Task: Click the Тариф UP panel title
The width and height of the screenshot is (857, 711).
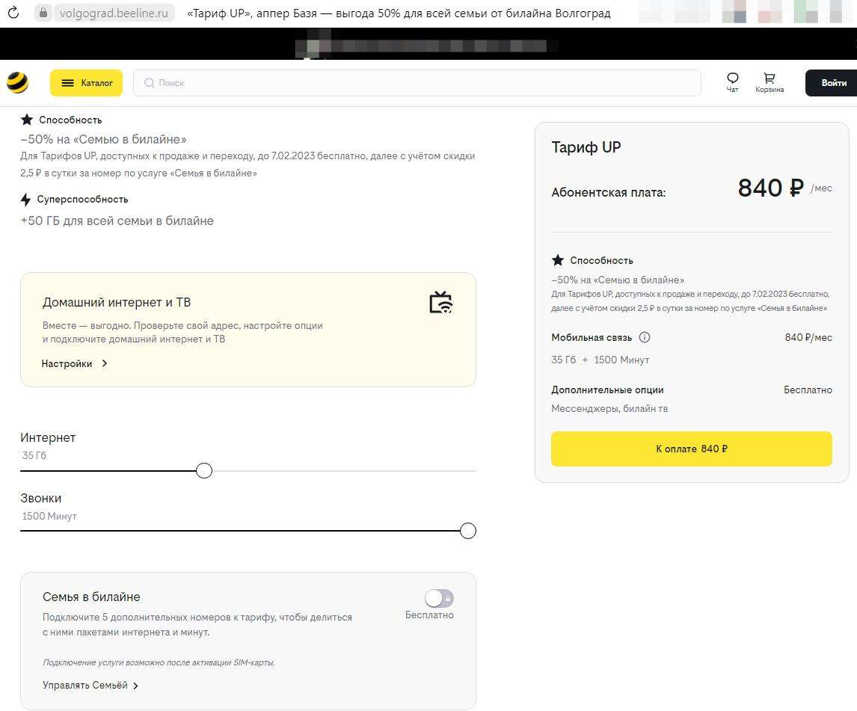Action: 586,147
